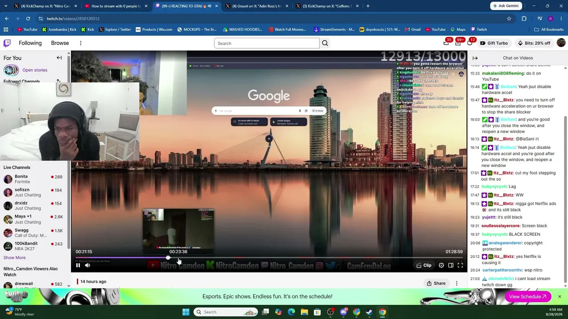Click the Clip icon button in player
The image size is (568, 319).
(x=424, y=265)
